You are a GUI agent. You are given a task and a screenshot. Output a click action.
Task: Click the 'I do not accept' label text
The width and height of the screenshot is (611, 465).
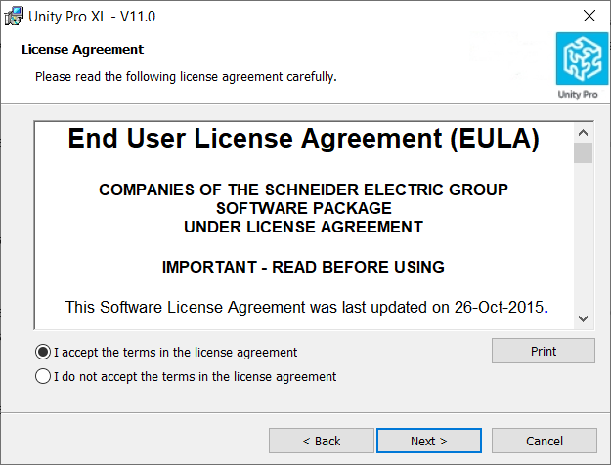195,377
